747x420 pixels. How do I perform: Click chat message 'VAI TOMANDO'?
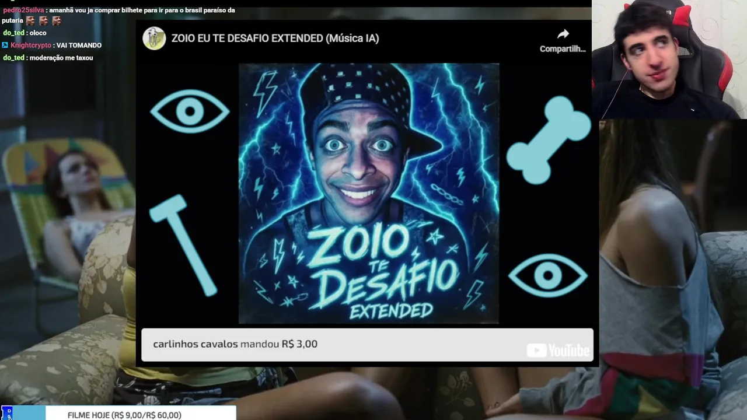79,45
